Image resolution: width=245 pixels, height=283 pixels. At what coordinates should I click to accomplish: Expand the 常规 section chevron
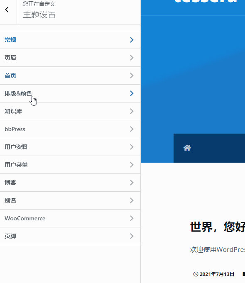[132, 40]
